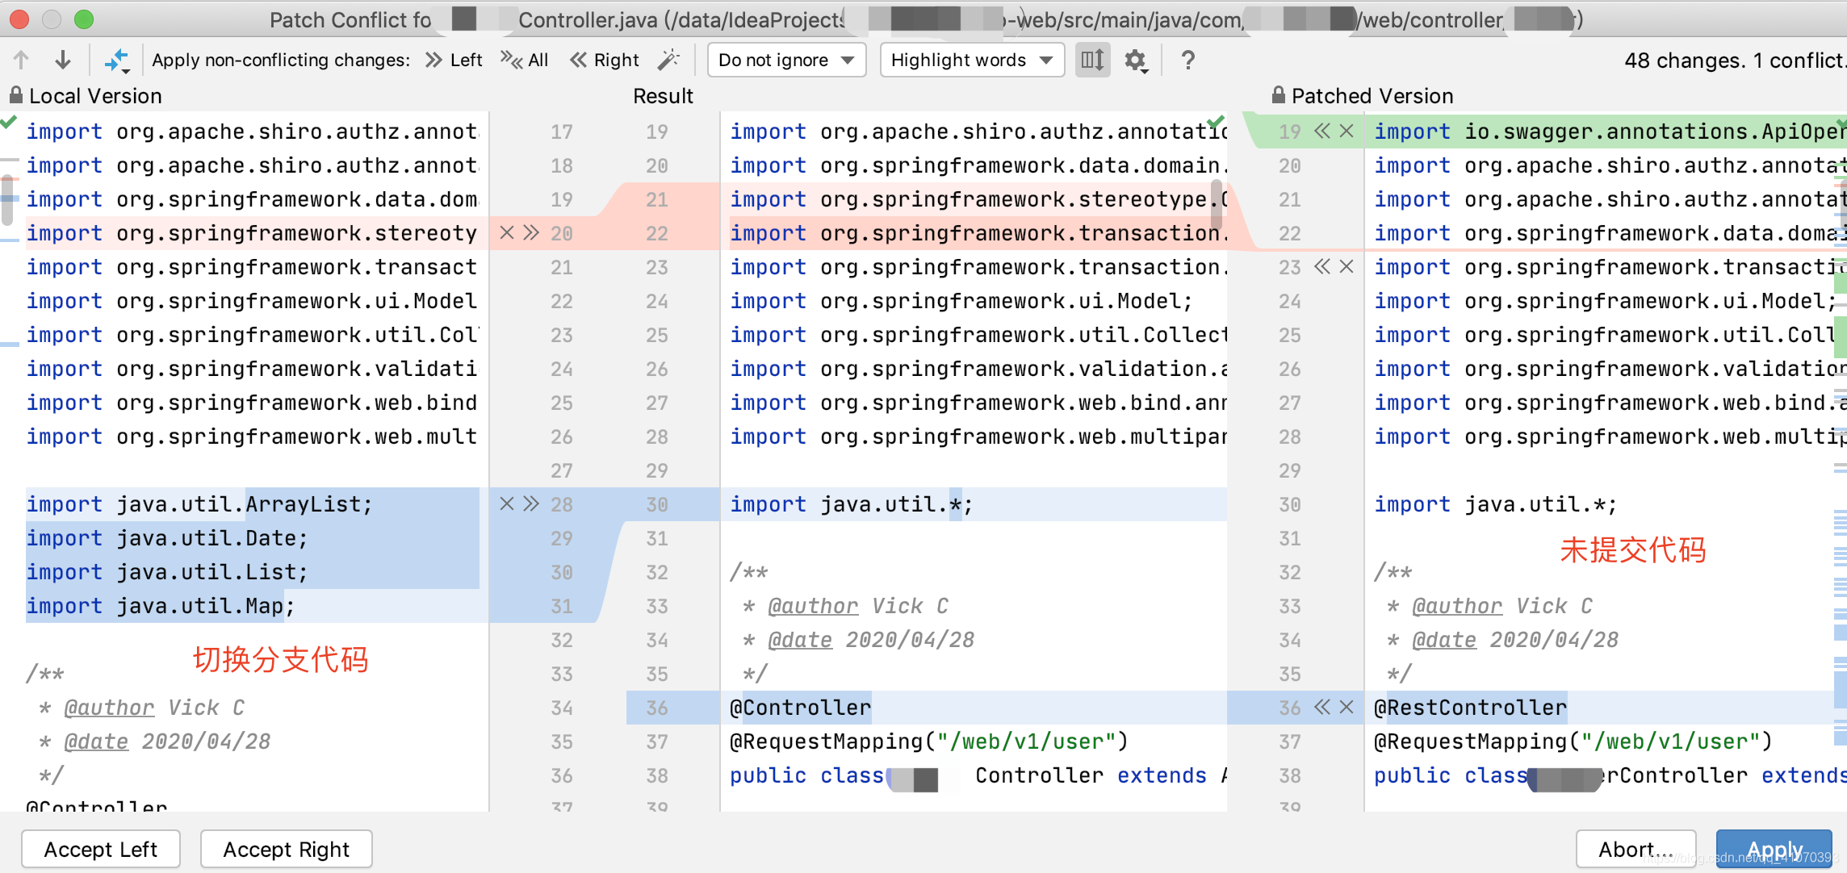Apply All non-conflicting changes
The height and width of the screenshot is (873, 1847).
525,60
